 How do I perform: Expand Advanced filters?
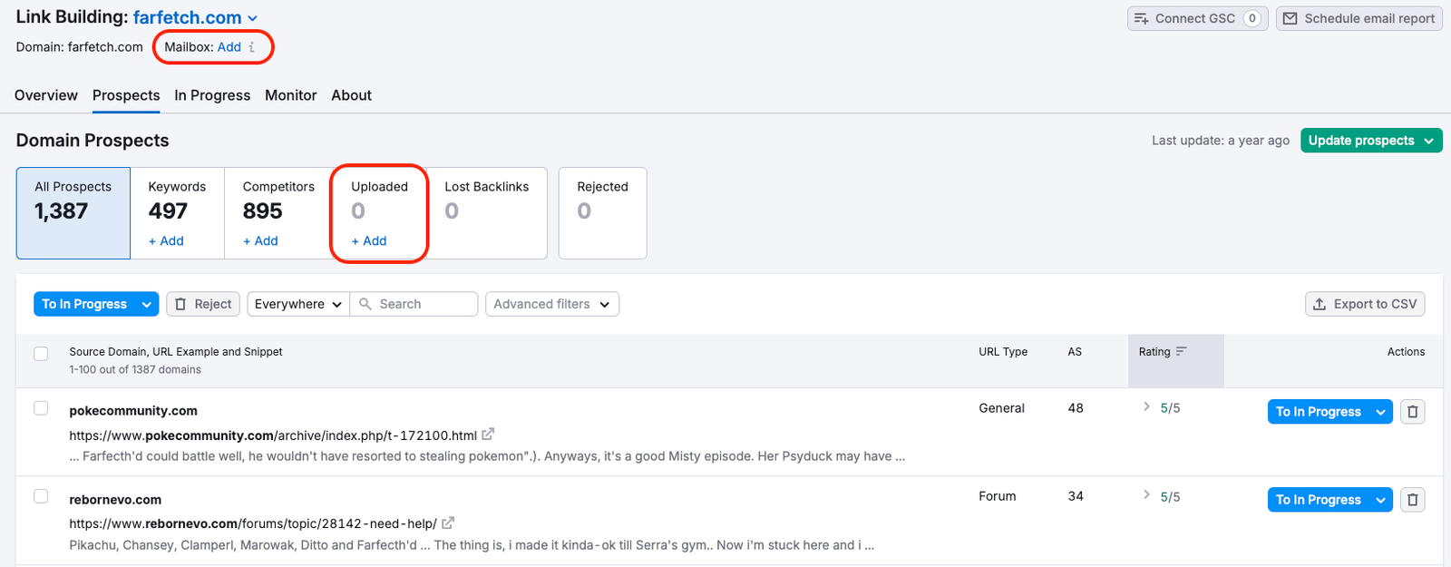pos(552,304)
